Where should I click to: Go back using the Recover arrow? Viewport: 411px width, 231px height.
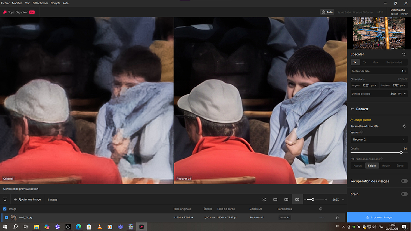(352, 109)
